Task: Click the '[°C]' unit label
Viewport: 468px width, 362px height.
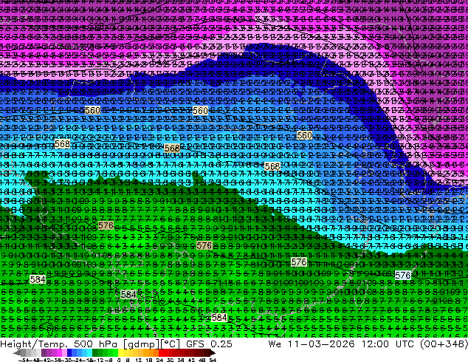Action: coord(170,344)
